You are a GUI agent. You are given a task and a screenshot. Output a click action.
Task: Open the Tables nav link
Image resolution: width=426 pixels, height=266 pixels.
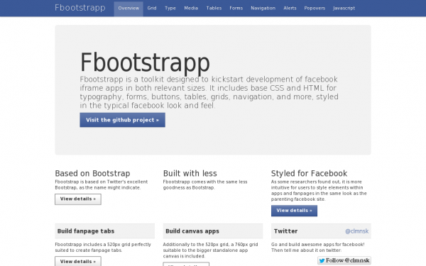pos(214,9)
